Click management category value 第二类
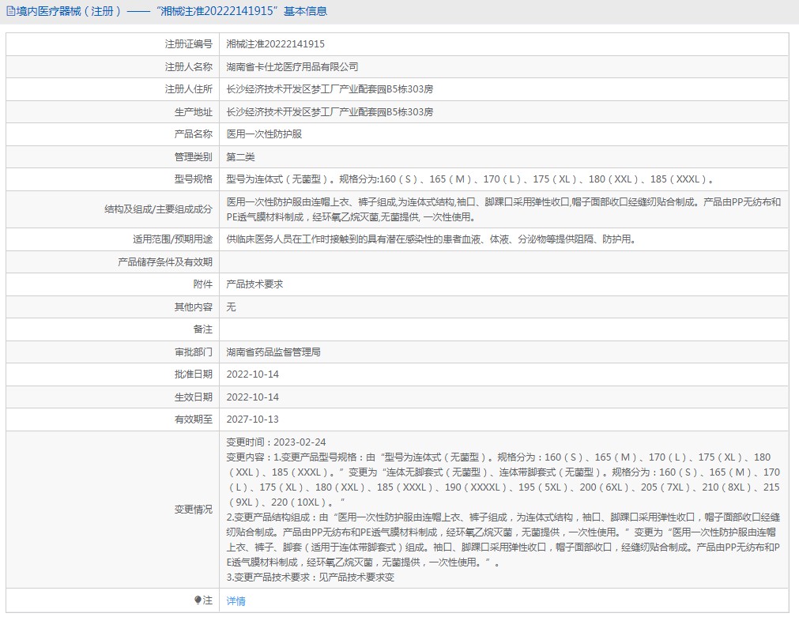Viewport: 799px width, 617px height. (x=240, y=157)
